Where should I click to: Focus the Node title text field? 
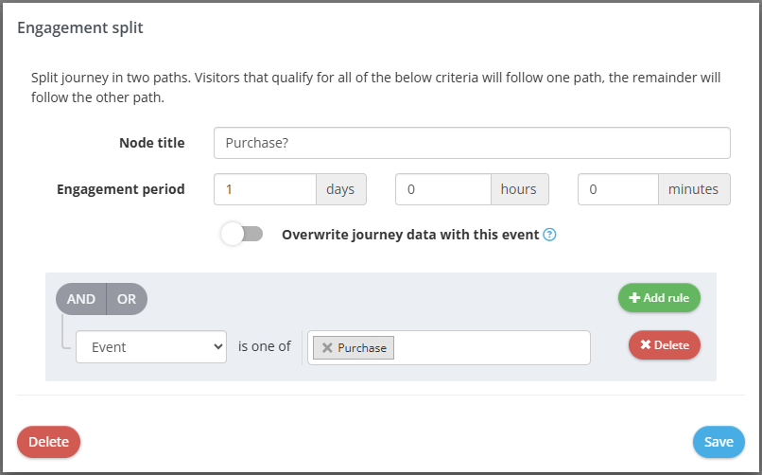[472, 143]
